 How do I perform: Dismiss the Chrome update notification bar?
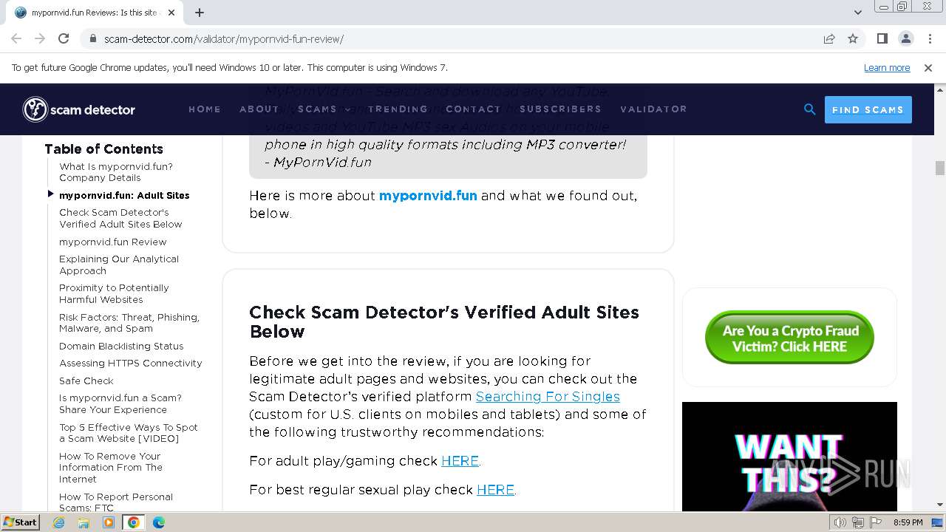928,68
